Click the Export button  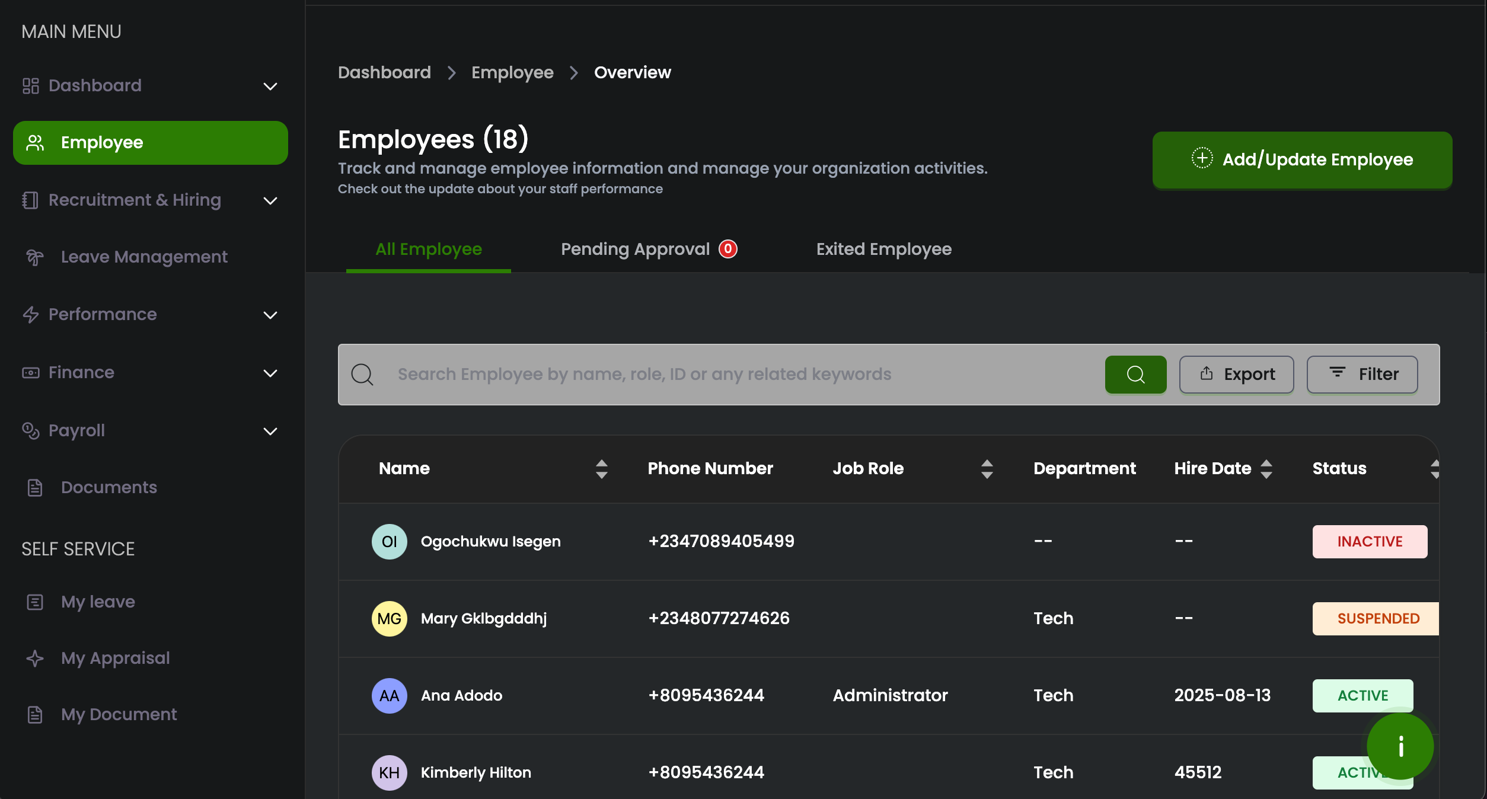click(x=1236, y=374)
